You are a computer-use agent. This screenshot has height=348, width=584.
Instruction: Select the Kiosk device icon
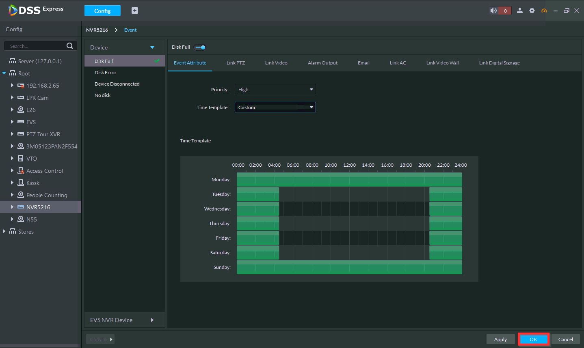pos(21,183)
